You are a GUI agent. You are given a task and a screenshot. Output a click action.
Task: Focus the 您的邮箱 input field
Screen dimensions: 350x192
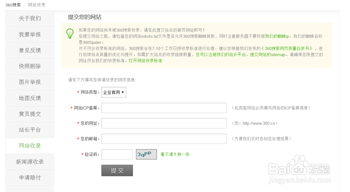(x=164, y=139)
